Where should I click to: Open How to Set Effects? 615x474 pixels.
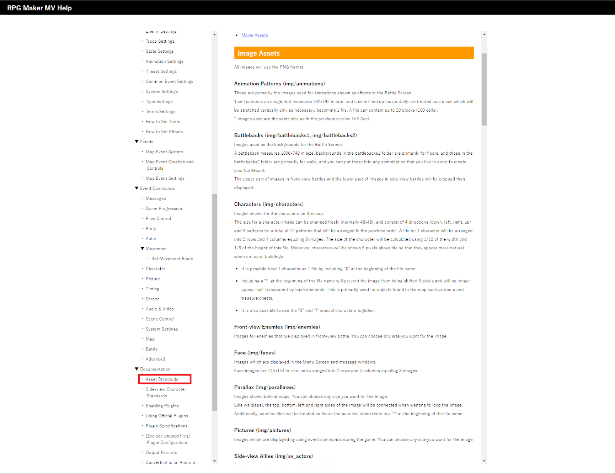tap(164, 132)
